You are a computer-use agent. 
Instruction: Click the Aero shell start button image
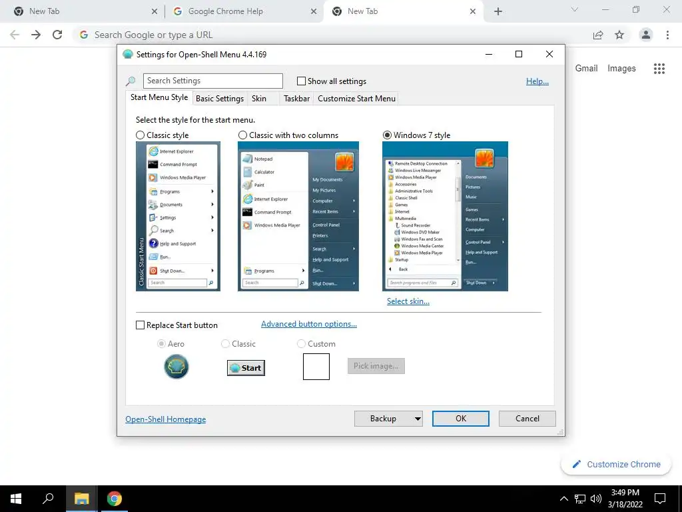click(x=176, y=367)
